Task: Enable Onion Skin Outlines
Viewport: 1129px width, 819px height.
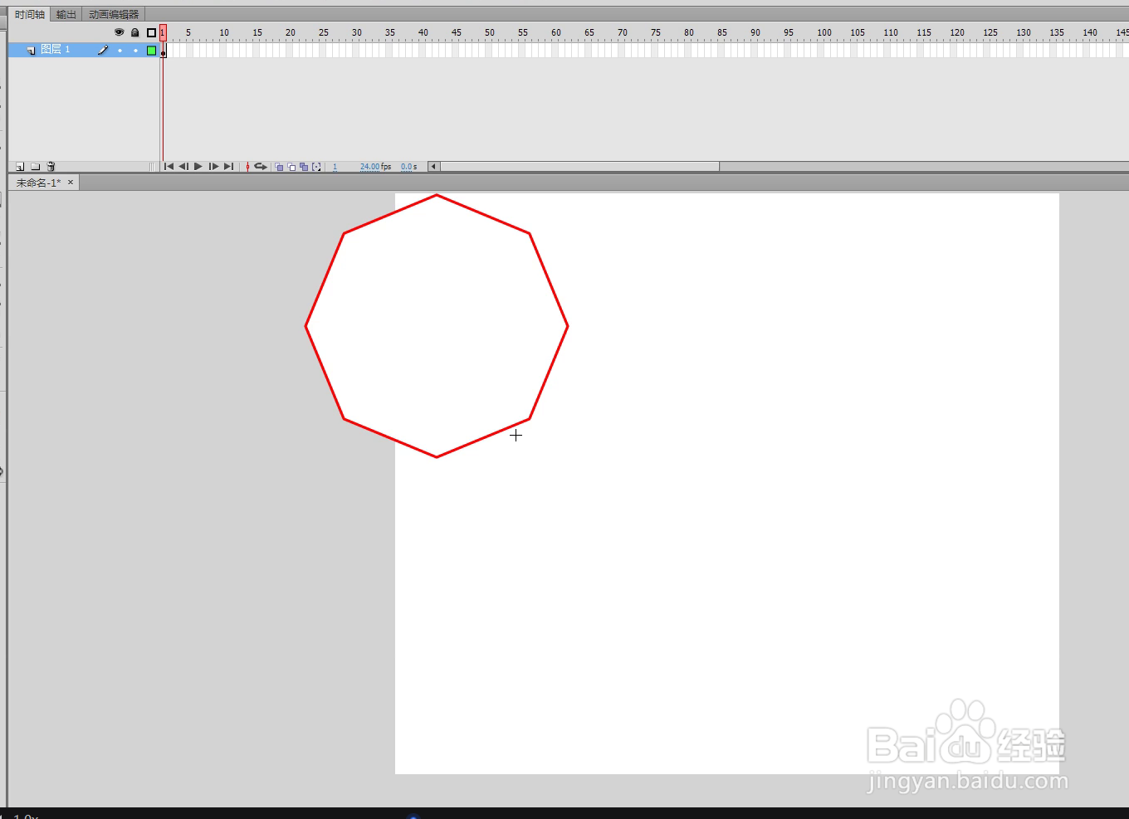Action: pos(292,166)
